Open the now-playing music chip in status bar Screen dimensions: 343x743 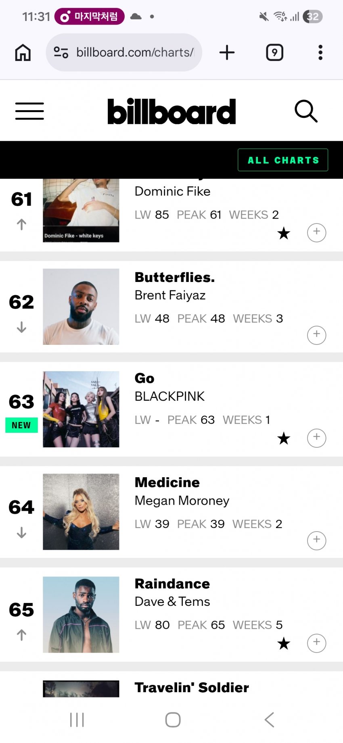click(90, 17)
